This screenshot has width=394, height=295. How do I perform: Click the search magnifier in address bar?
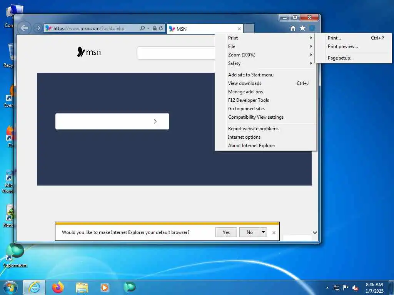click(142, 28)
